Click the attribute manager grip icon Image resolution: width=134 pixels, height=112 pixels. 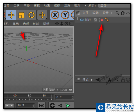[78, 80]
